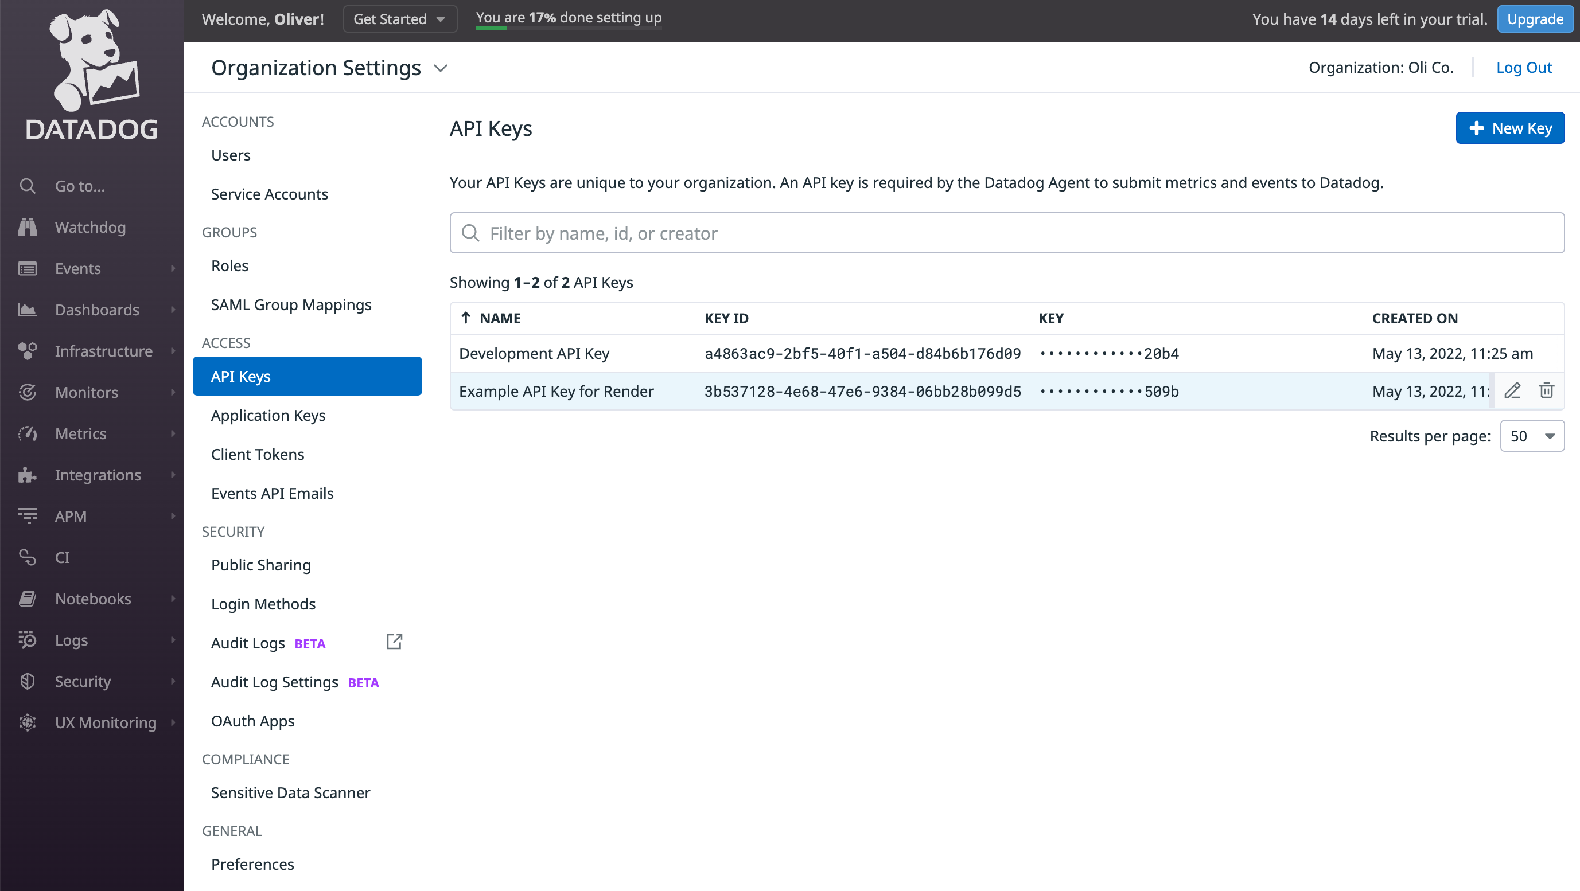Select the Watchdog icon in the sidebar
Viewport: 1580px width, 891px height.
tap(28, 228)
